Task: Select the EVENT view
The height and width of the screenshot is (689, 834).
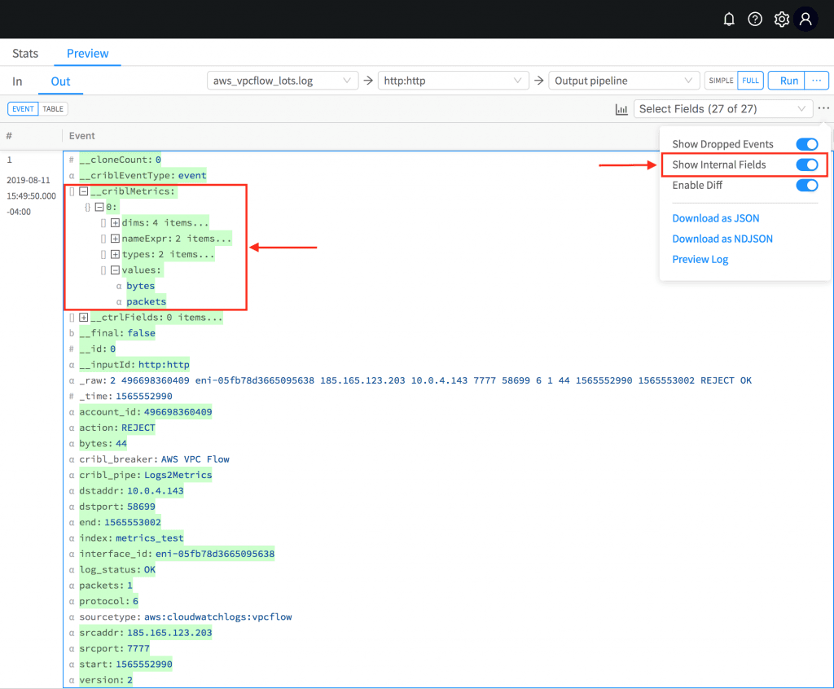Action: pos(23,108)
